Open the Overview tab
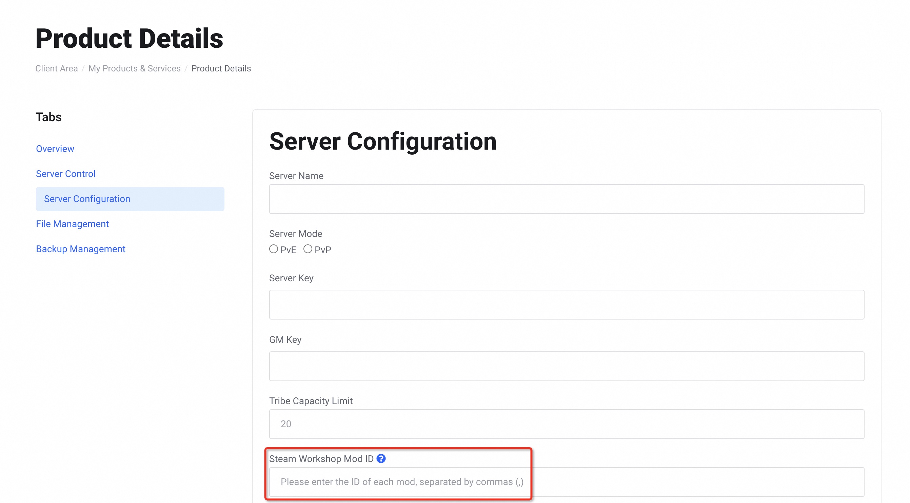The width and height of the screenshot is (910, 503). (55, 149)
